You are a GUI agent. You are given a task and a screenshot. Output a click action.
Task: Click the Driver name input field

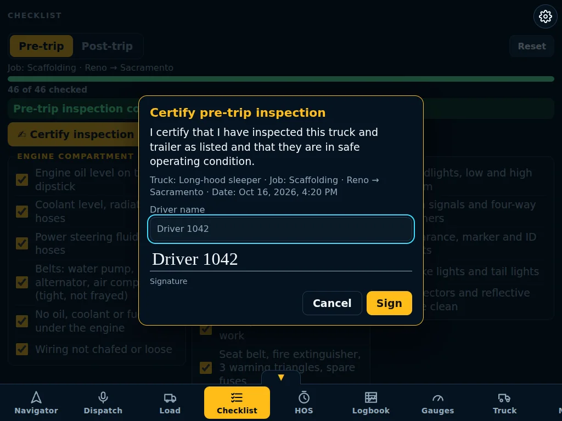click(281, 229)
